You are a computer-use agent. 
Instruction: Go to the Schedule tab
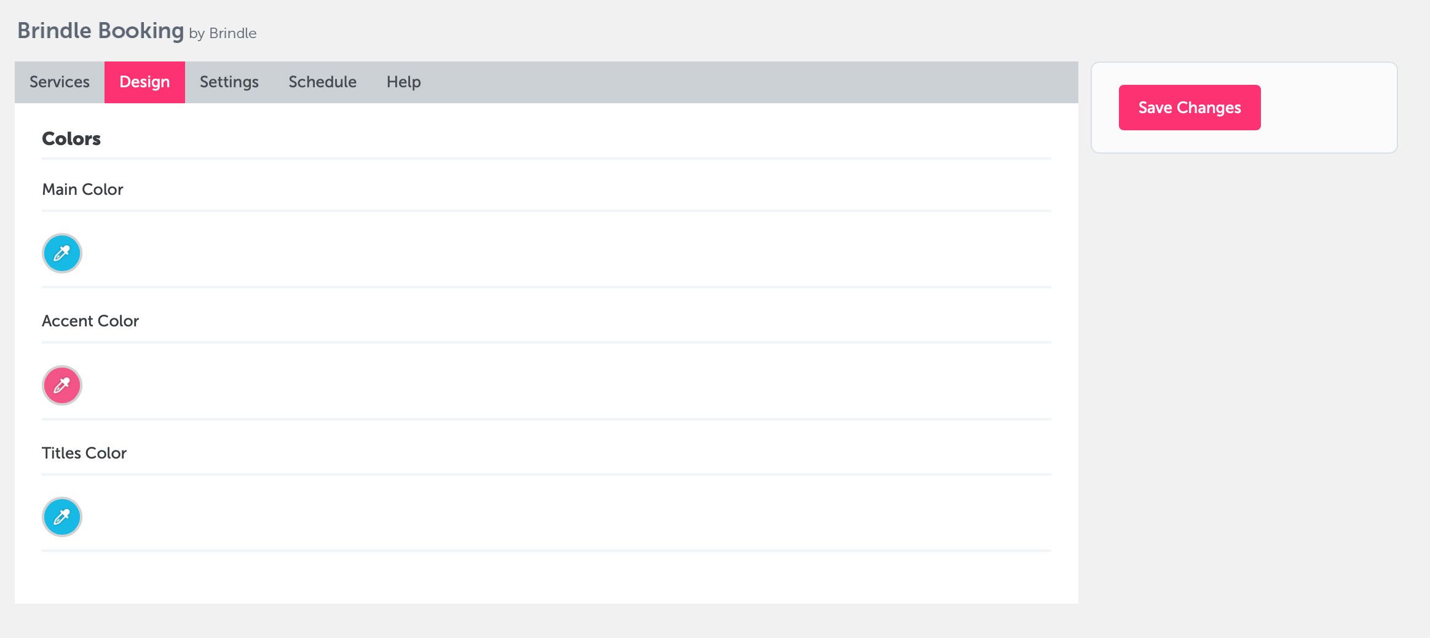tap(322, 82)
